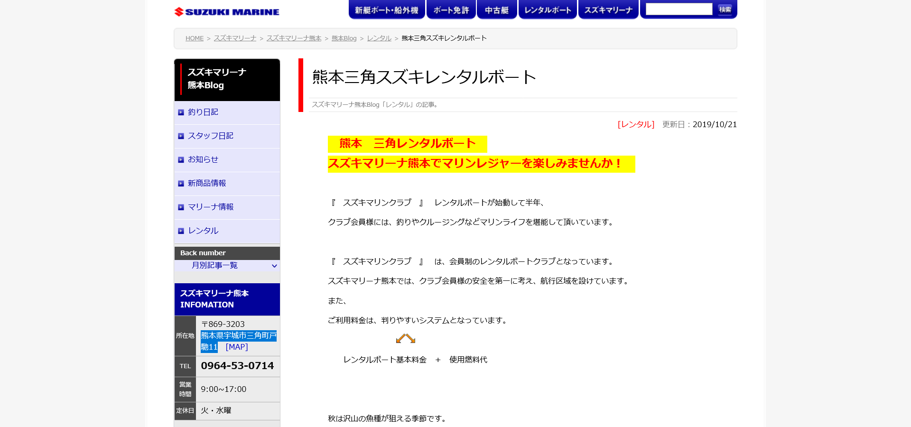Open マリーナ情報 sidebar link
Screen dimensions: 911x427
(211, 207)
